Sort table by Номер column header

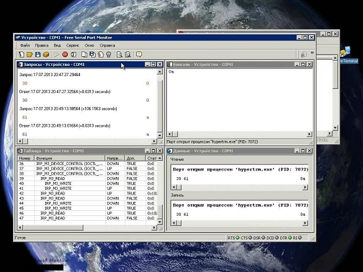pos(25,158)
